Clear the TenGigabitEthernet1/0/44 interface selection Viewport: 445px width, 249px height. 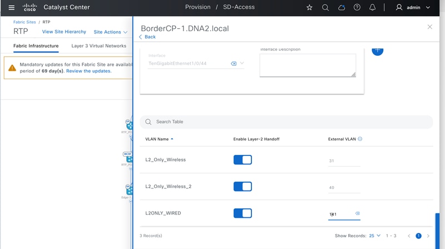coord(234,64)
